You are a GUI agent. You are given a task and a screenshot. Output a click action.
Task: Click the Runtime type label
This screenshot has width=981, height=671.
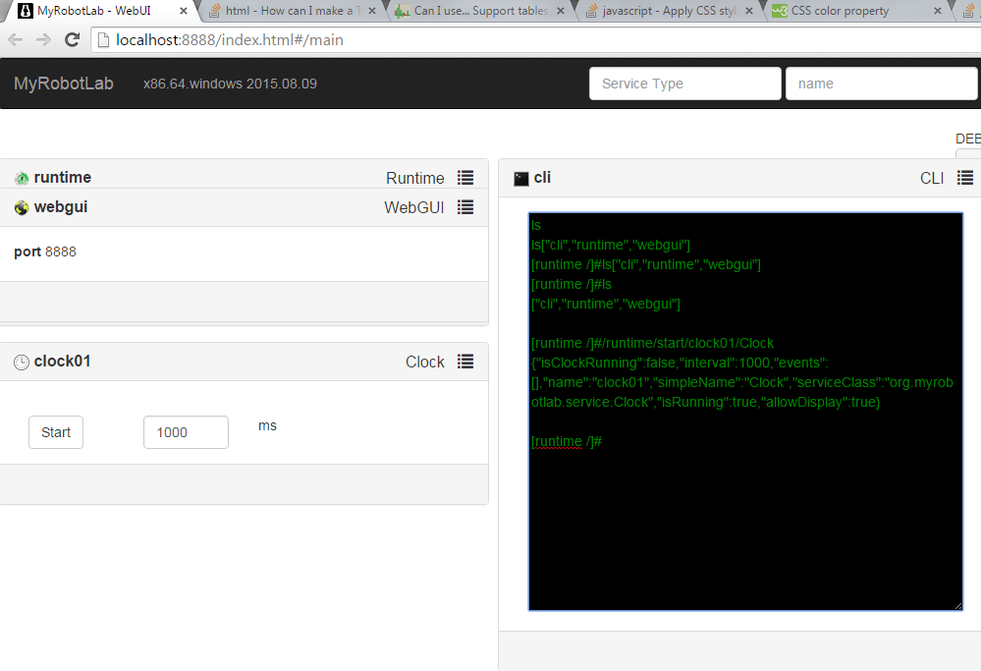point(414,178)
